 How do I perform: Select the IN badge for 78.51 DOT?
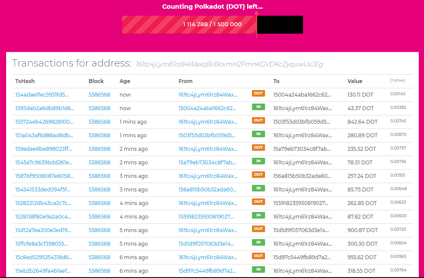coord(258,161)
